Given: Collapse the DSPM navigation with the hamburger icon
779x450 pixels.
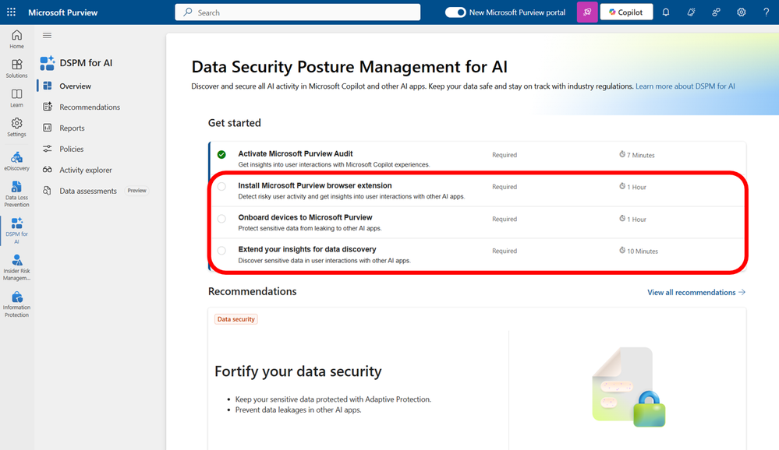Looking at the screenshot, I should [48, 35].
